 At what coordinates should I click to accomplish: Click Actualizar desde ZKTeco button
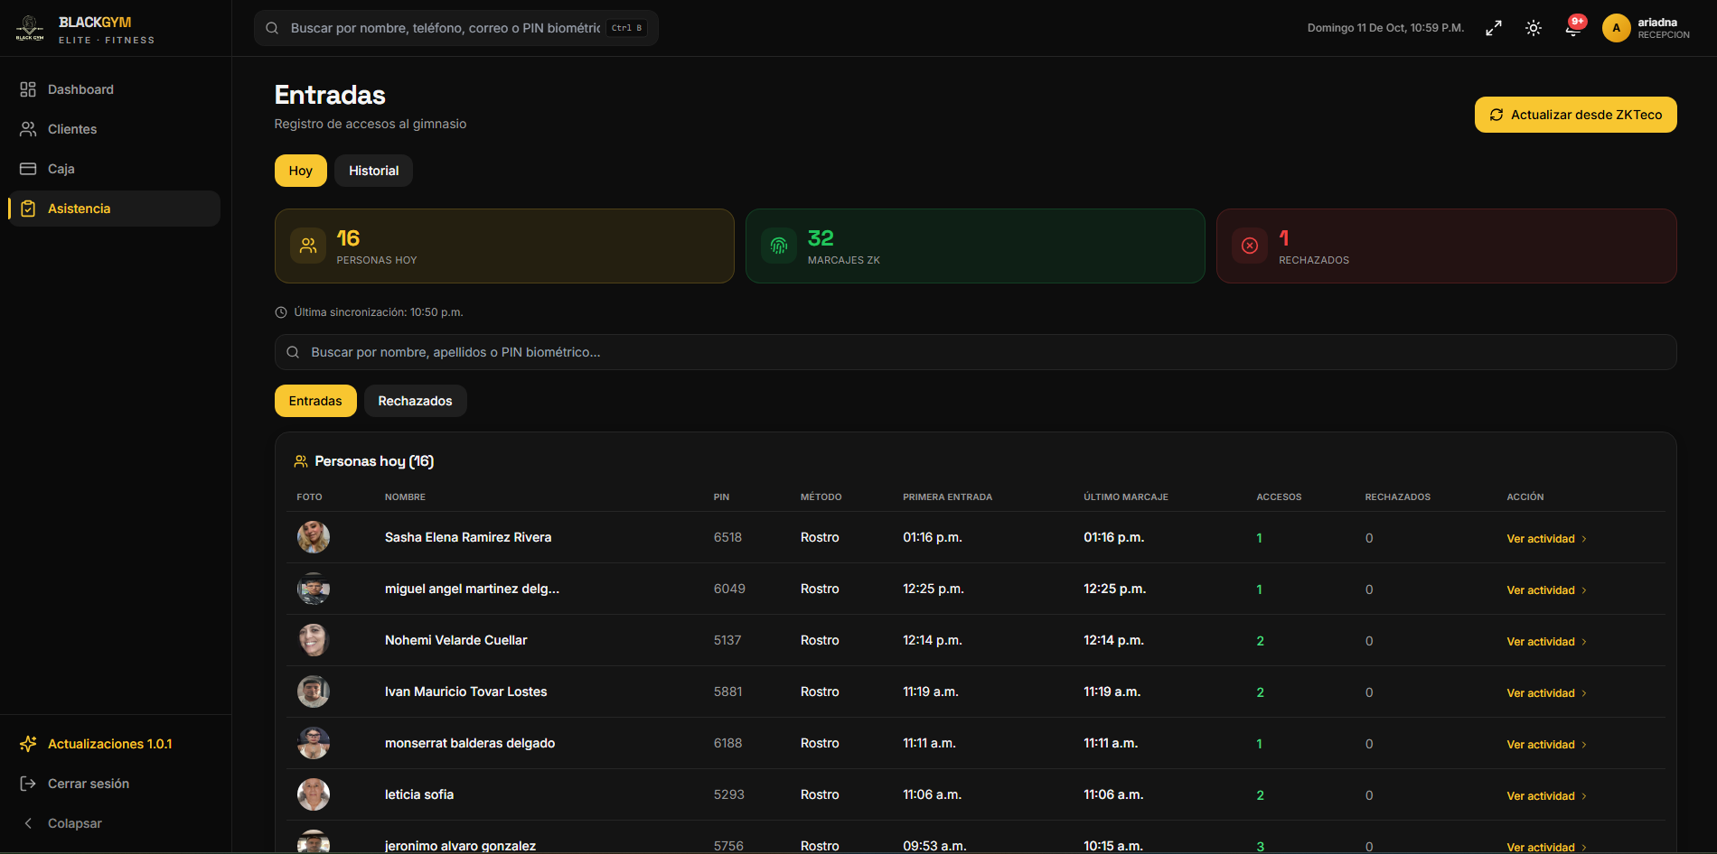coord(1575,115)
